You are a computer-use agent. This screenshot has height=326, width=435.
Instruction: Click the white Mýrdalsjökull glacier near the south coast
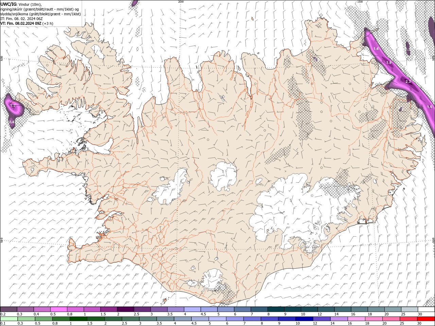[x=212, y=280]
